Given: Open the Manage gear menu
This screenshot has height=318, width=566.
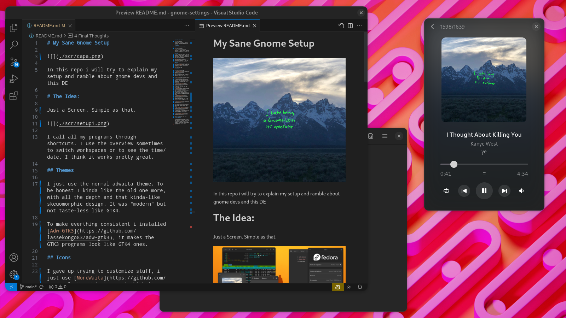Looking at the screenshot, I should (14, 275).
